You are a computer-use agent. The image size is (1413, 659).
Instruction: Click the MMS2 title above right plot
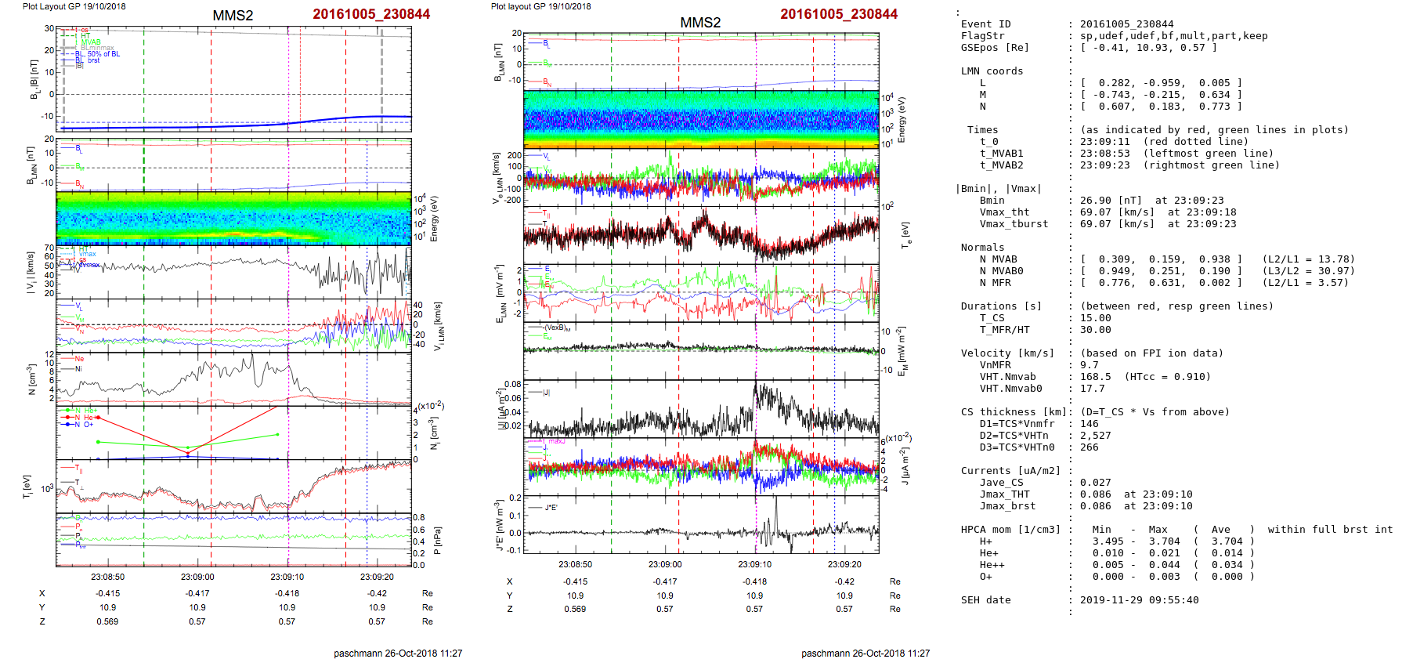(x=700, y=22)
